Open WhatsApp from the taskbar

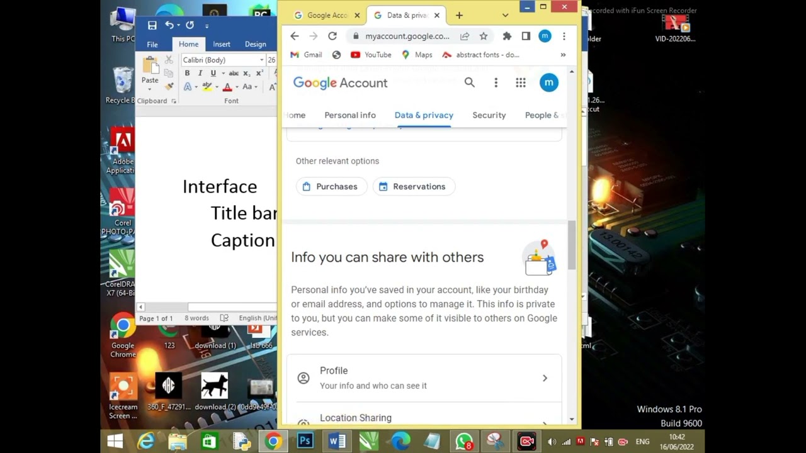[x=464, y=442]
